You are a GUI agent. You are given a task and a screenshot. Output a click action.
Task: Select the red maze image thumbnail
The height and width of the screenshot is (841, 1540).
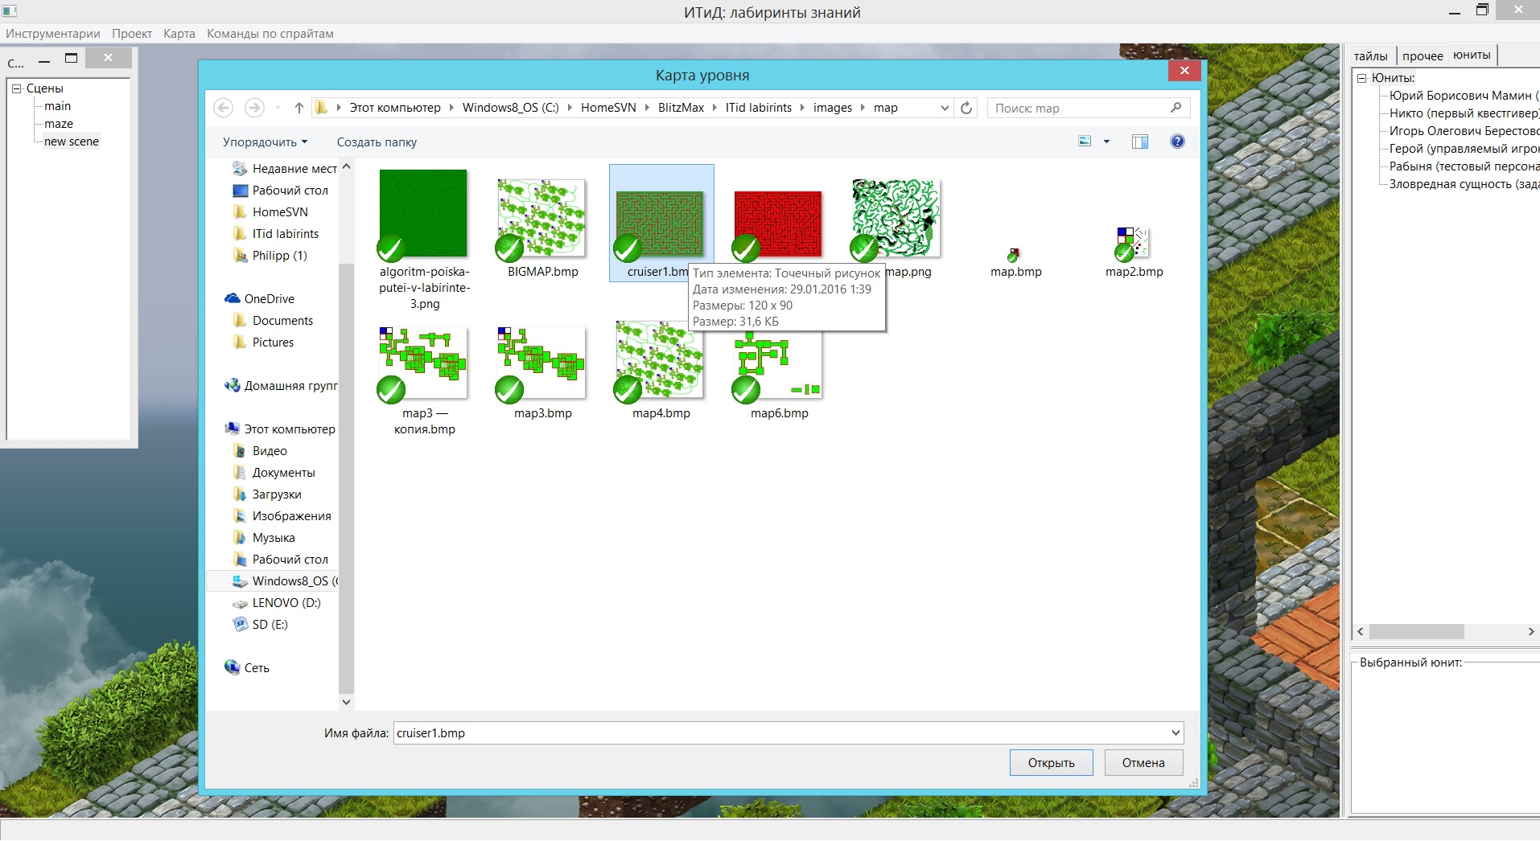pos(778,224)
